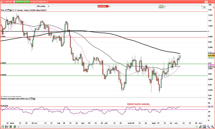Click the RESISTANCE ANNUEL annotation text
Viewport: 215px width, 129px height.
pyautogui.click(x=138, y=104)
